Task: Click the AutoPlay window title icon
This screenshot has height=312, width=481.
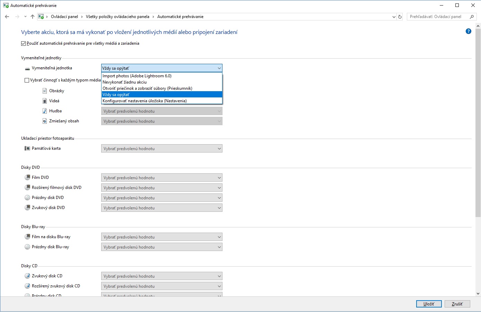Action: click(6, 6)
